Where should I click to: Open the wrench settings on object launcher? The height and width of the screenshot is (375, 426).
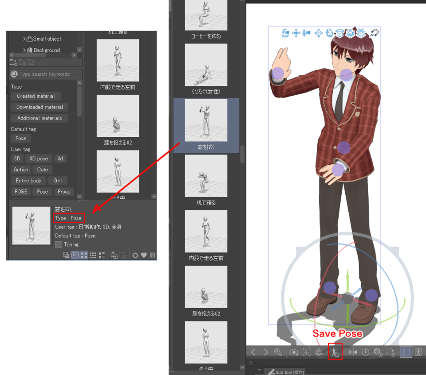click(x=278, y=352)
